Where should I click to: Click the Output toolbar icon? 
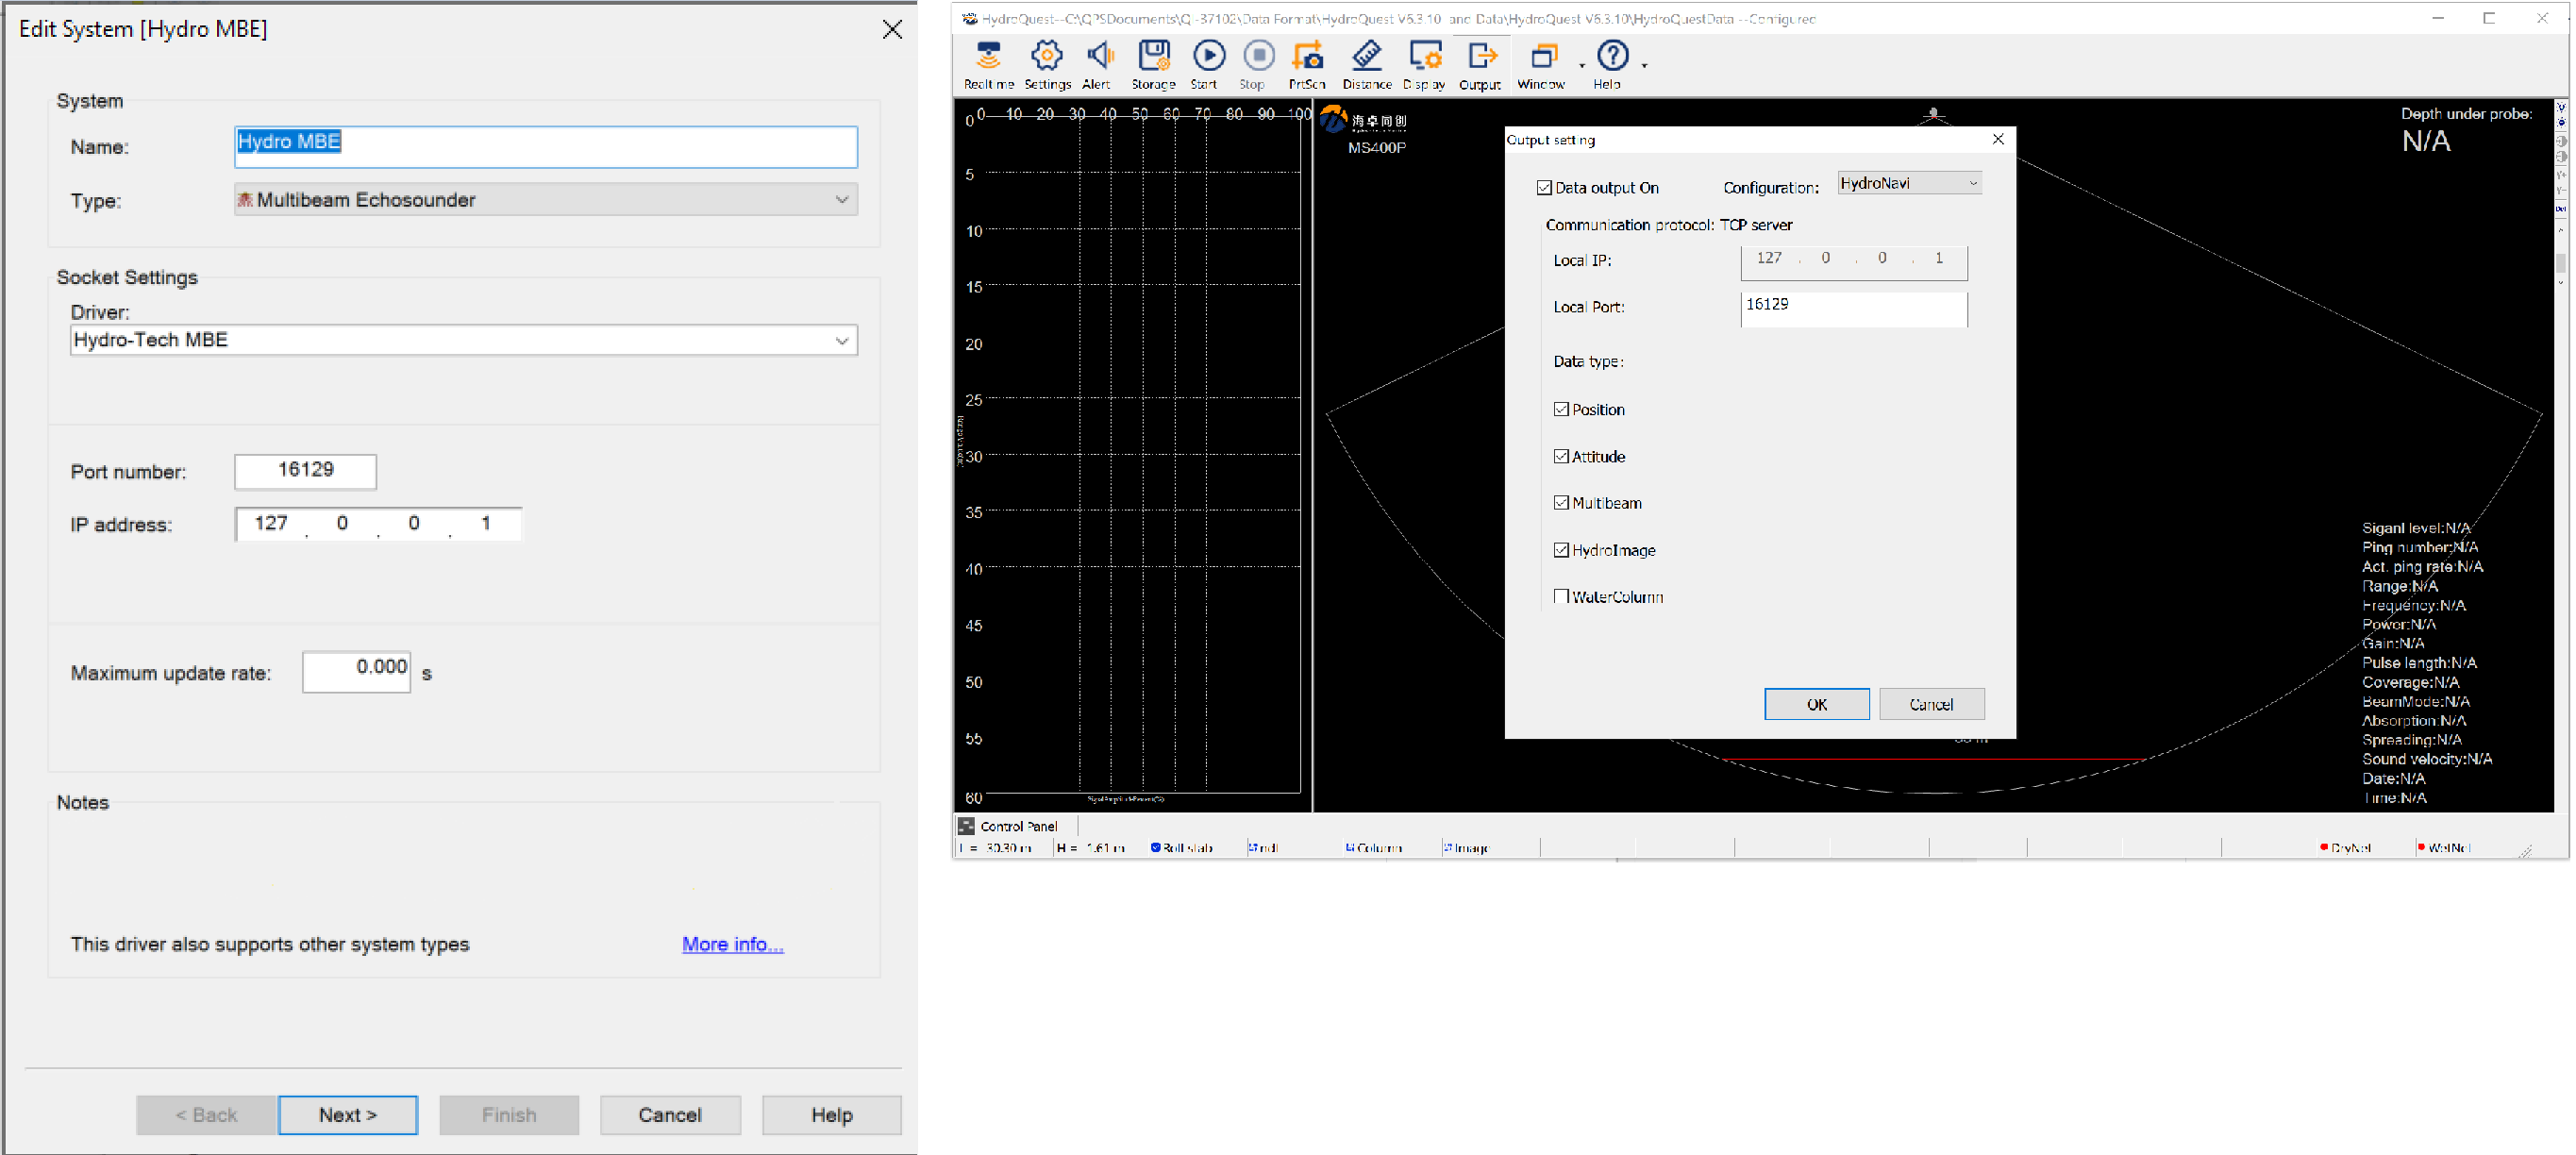click(1480, 63)
